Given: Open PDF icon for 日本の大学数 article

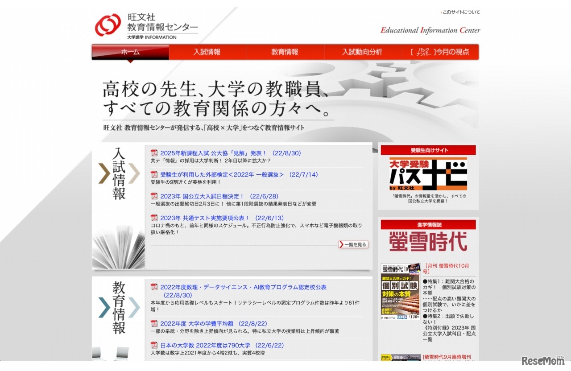Looking at the screenshot, I should coord(154,345).
